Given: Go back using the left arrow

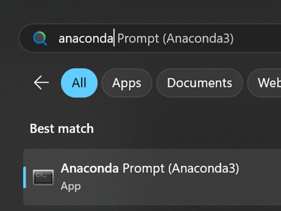Looking at the screenshot, I should pos(41,83).
